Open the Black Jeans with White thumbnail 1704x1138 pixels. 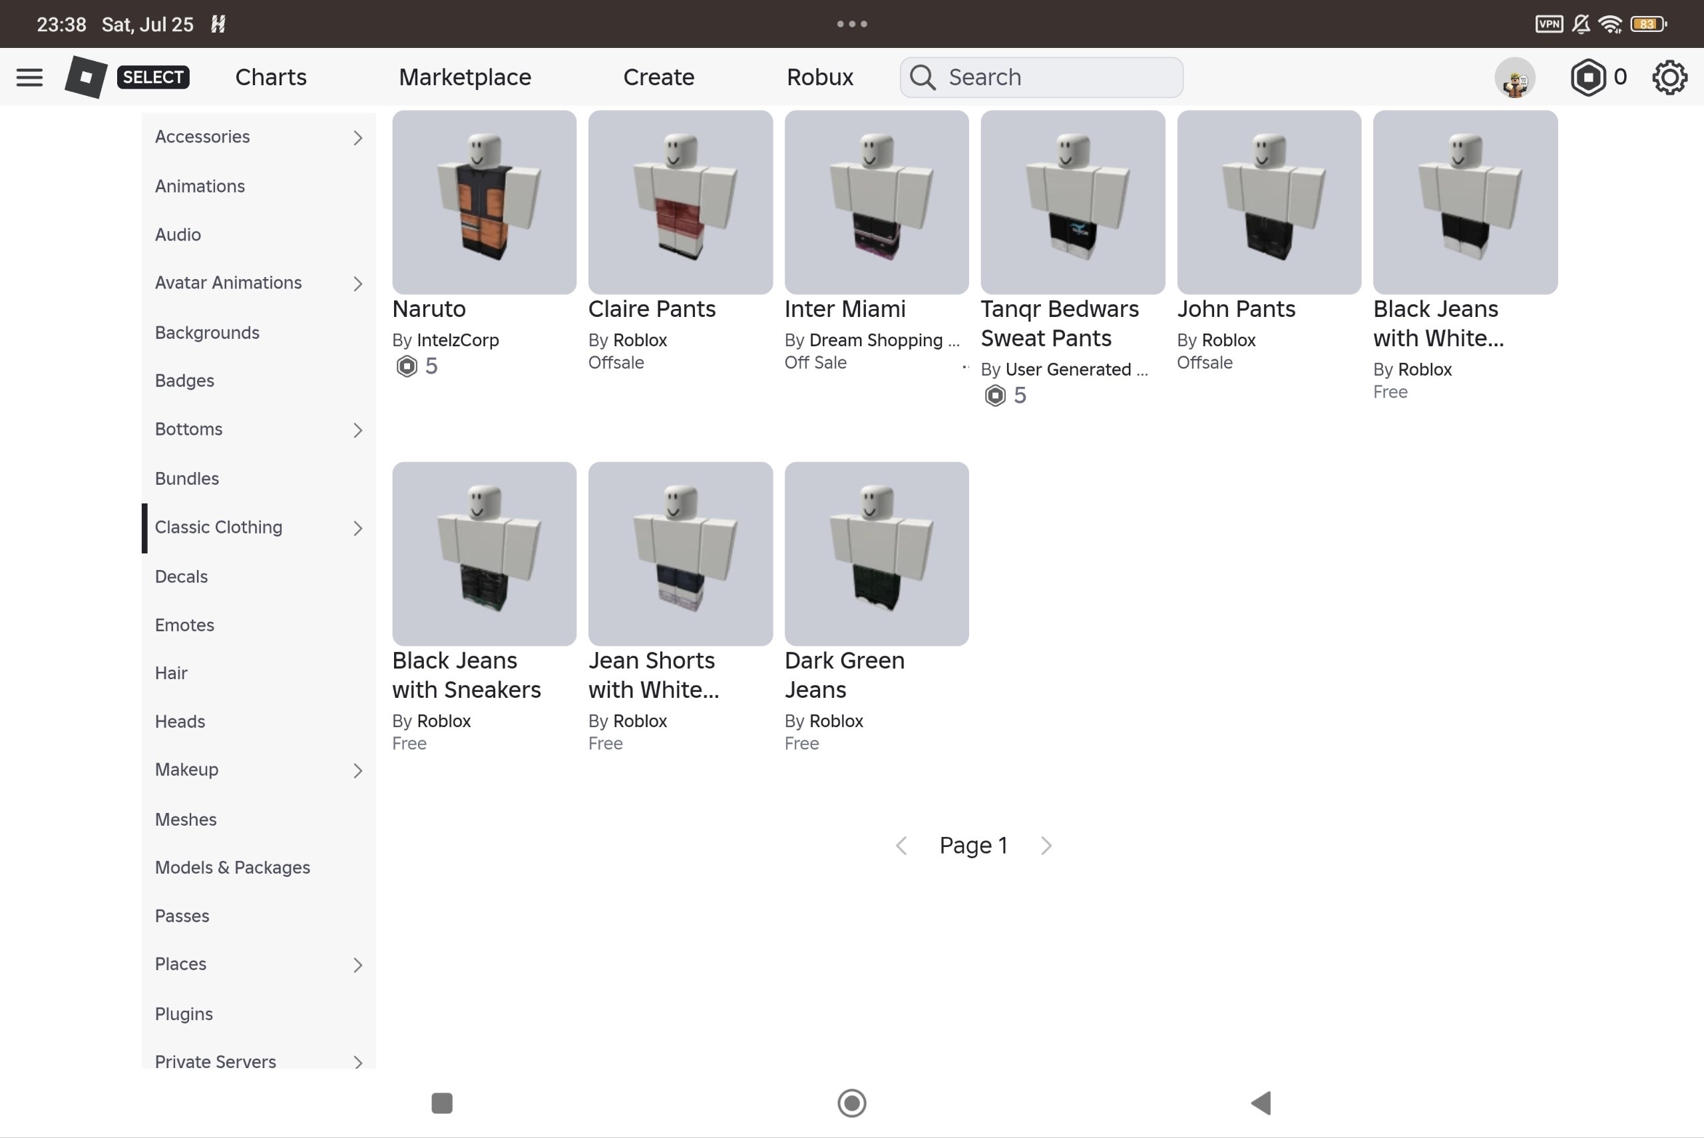pos(1464,202)
